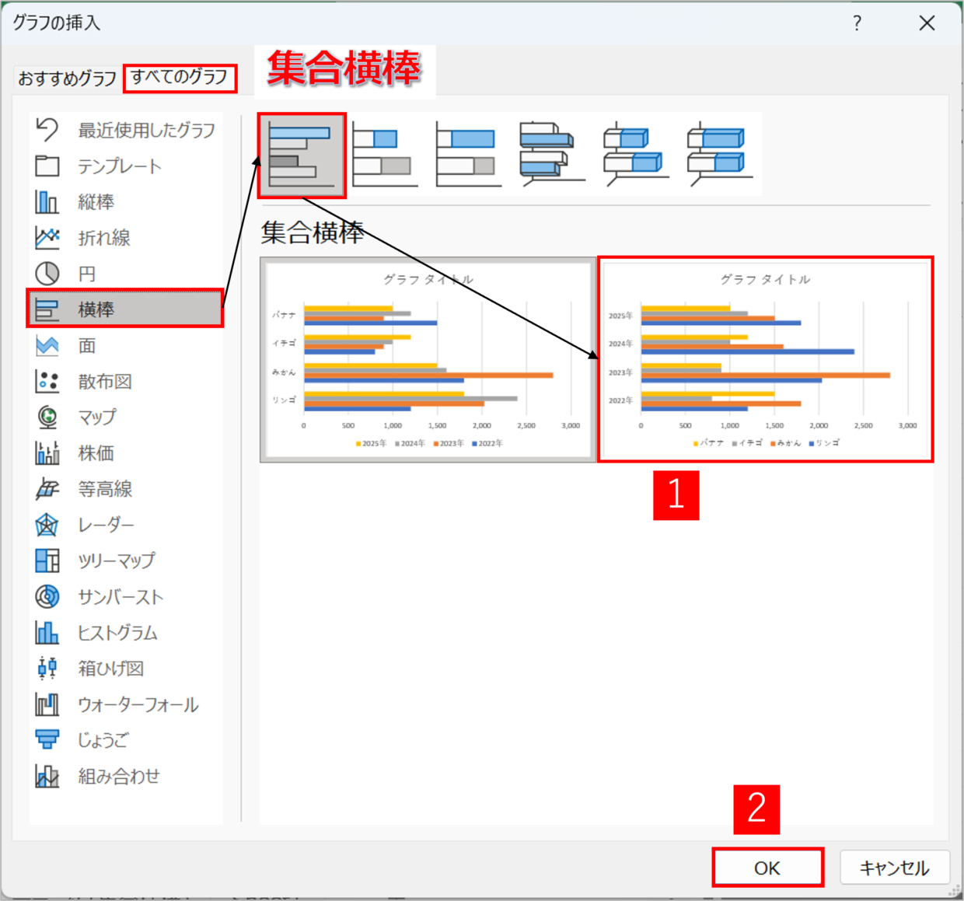Open the 最近使用したグラフ list item
The height and width of the screenshot is (901, 964).
pyautogui.click(x=145, y=131)
